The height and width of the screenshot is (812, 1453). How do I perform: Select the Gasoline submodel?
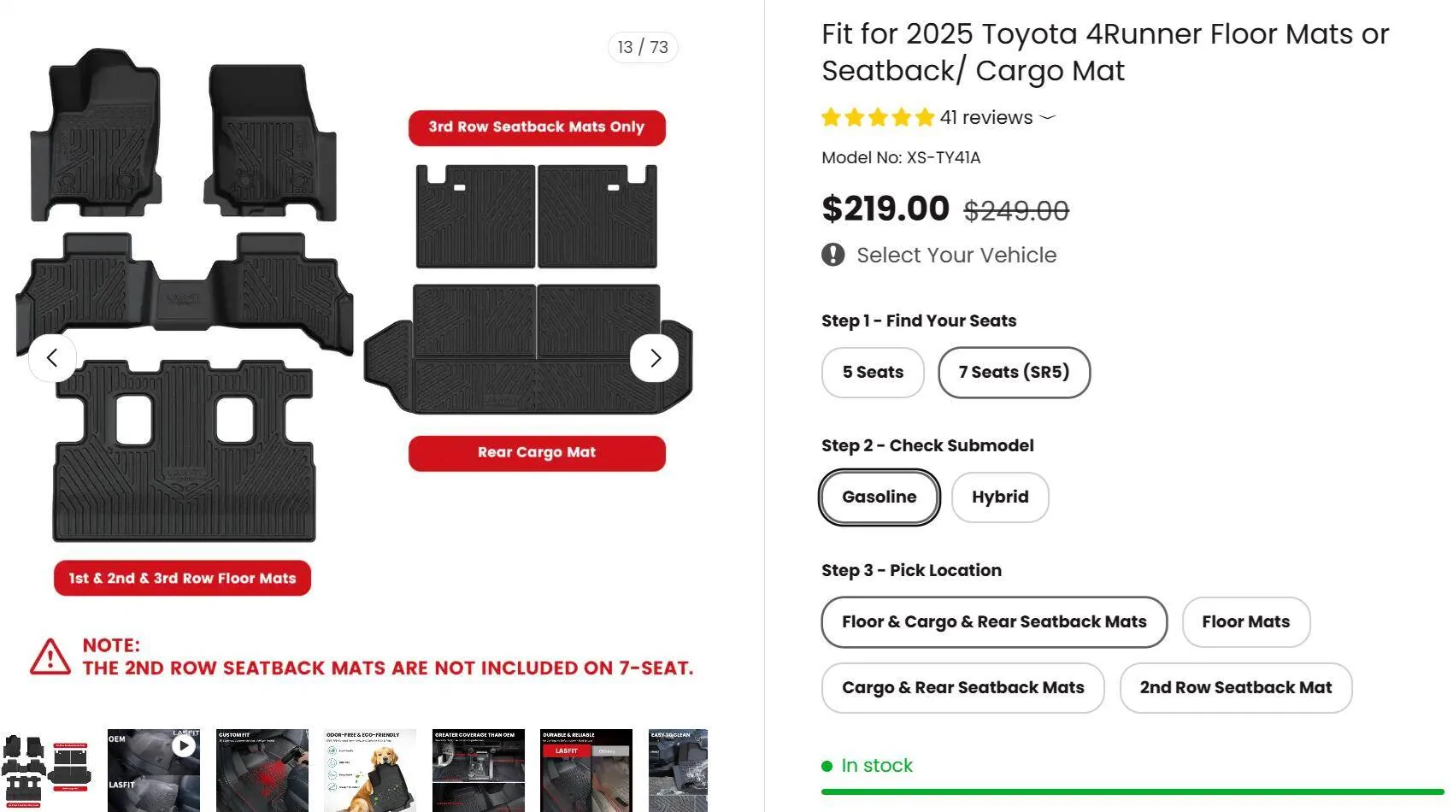(879, 497)
